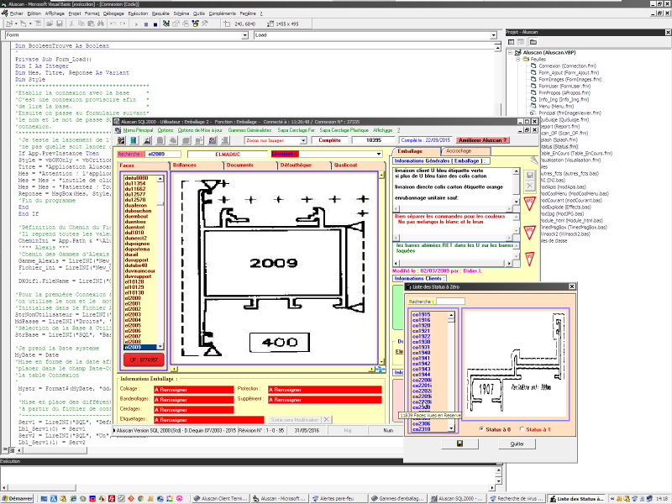The image size is (672, 504).
Task: Click Toggle Folders icon in Projet panel
Action: click(x=533, y=42)
